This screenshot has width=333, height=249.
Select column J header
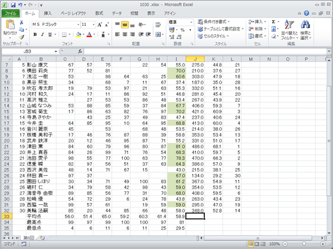click(x=195, y=59)
